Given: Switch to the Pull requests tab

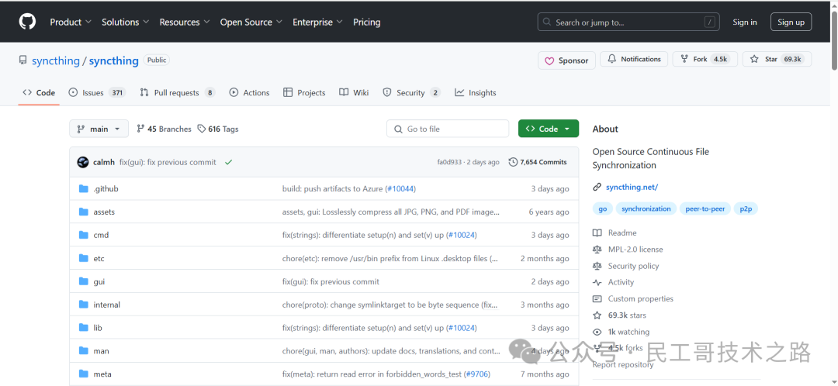Looking at the screenshot, I should coord(178,93).
